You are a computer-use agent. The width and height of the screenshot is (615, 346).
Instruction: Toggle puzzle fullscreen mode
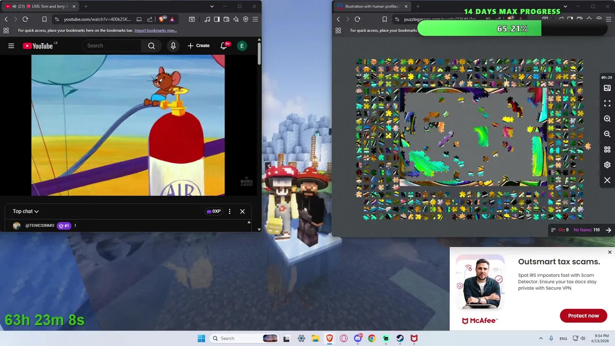(607, 103)
